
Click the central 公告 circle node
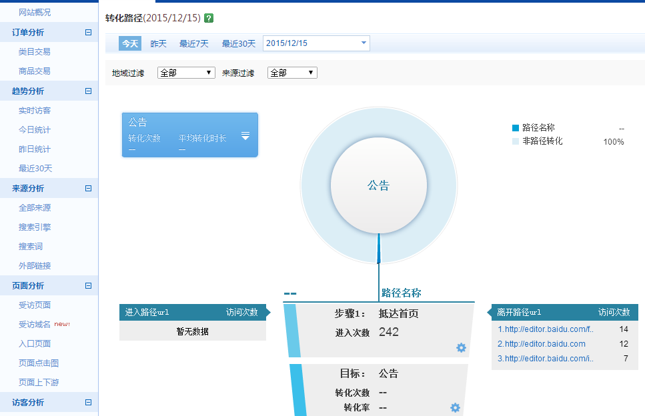(x=378, y=185)
